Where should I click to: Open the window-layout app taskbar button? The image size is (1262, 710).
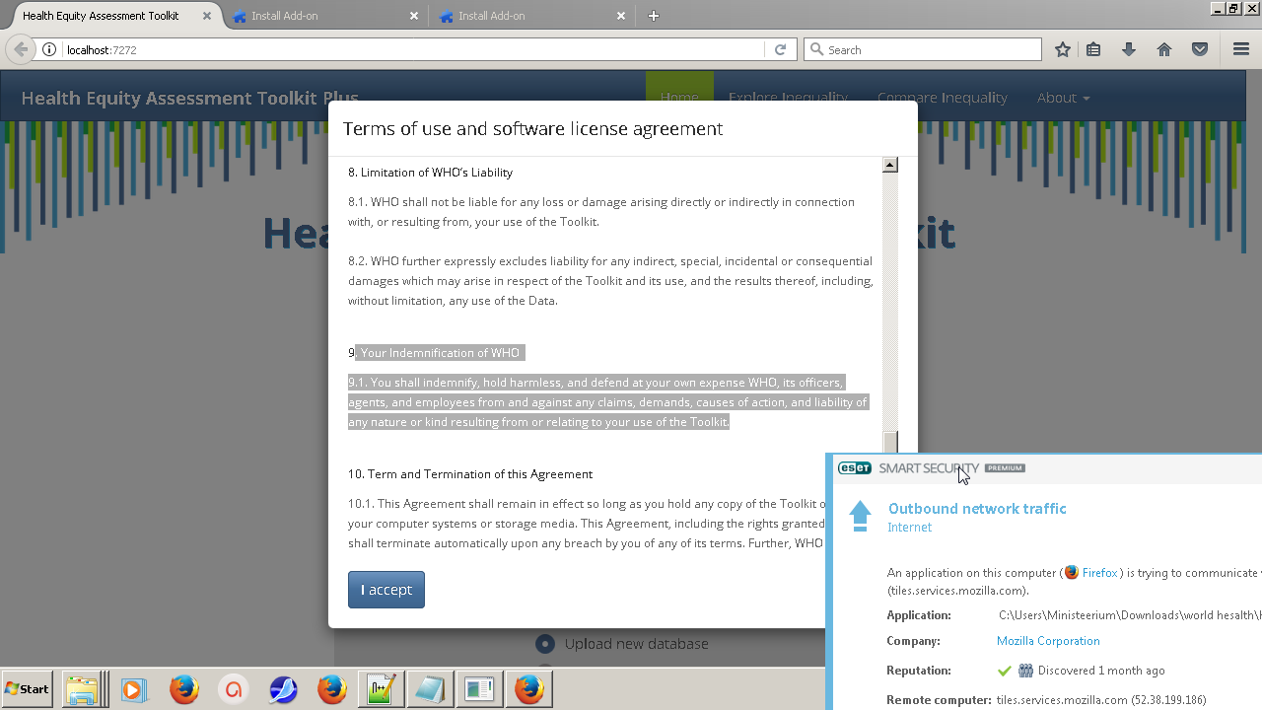pyautogui.click(x=480, y=688)
